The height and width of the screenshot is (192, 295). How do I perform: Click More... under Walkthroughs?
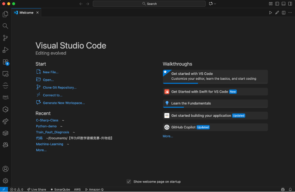168,136
